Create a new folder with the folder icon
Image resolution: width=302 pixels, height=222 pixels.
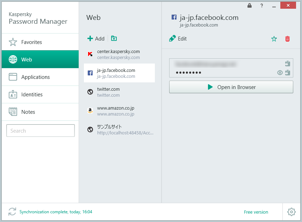tap(114, 38)
